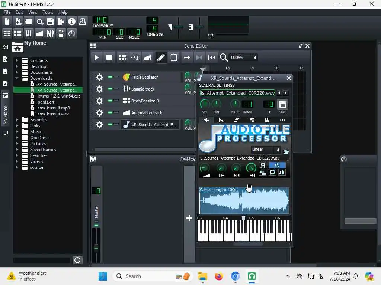Click the instrument name input field

coord(238,93)
